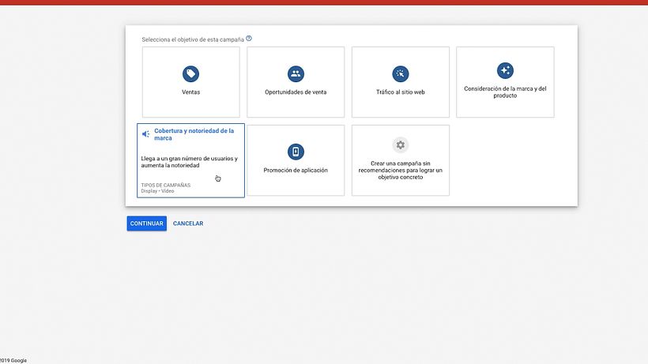This screenshot has height=364, width=648.
Task: Click the 'TIPOS DE CAMPAÑAS' label
Action: coord(166,186)
